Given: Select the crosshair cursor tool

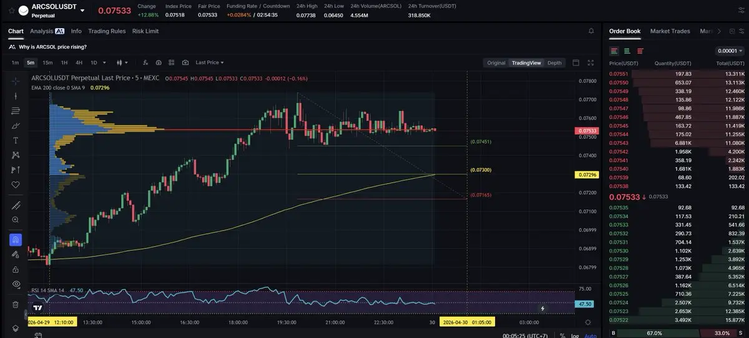Looking at the screenshot, I should pyautogui.click(x=16, y=80).
